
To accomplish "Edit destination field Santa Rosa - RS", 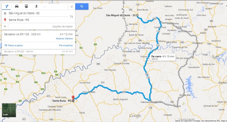I will coord(36,20).
